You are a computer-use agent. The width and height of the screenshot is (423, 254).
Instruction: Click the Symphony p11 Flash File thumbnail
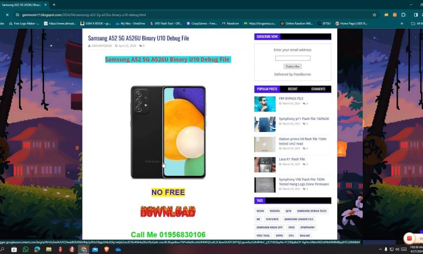pyautogui.click(x=265, y=124)
